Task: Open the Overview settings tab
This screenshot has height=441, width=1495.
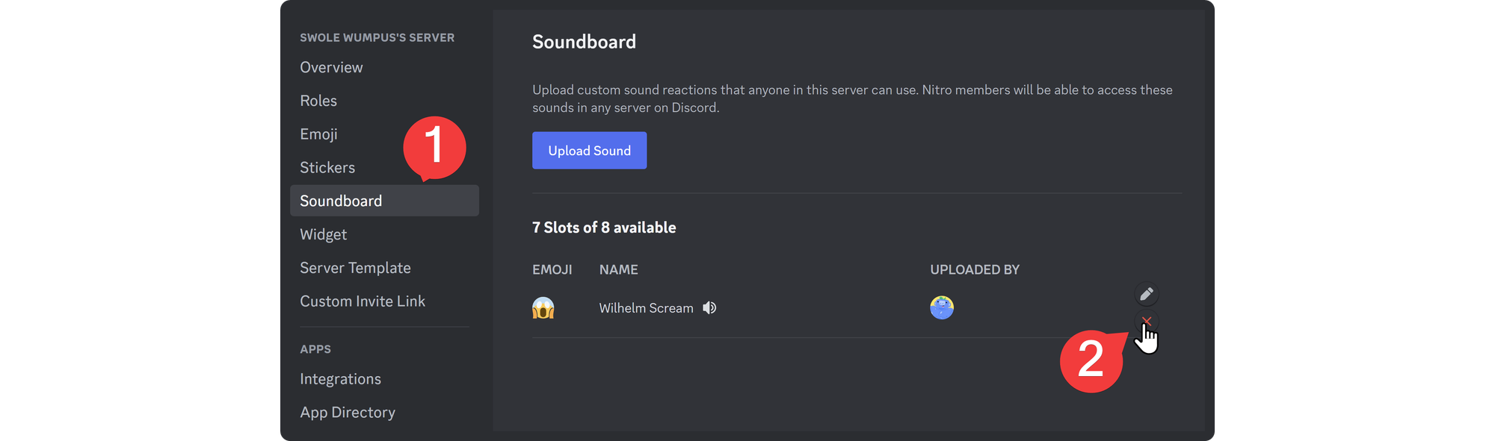Action: pyautogui.click(x=331, y=66)
